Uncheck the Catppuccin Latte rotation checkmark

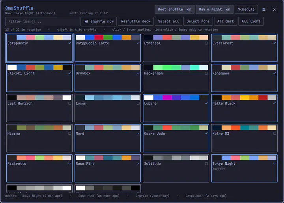[x=138, y=43]
